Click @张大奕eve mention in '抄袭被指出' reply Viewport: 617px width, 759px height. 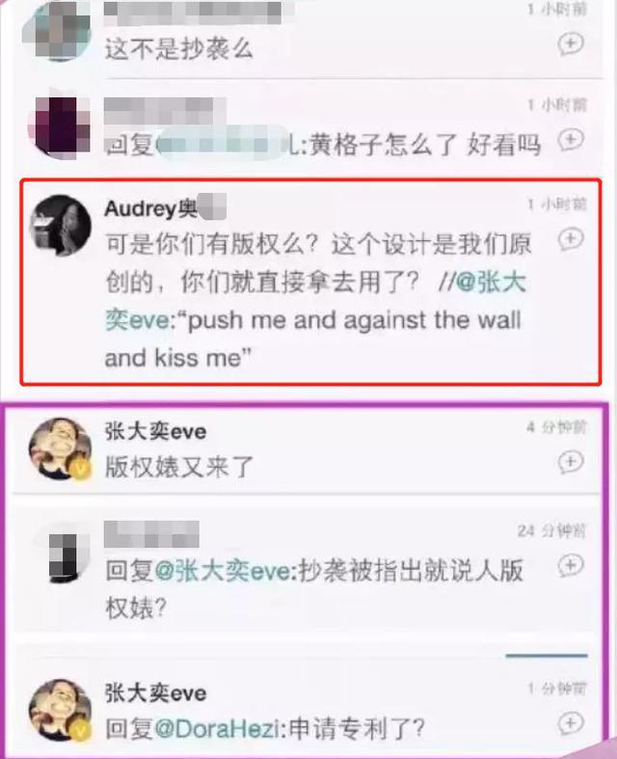tap(225, 571)
